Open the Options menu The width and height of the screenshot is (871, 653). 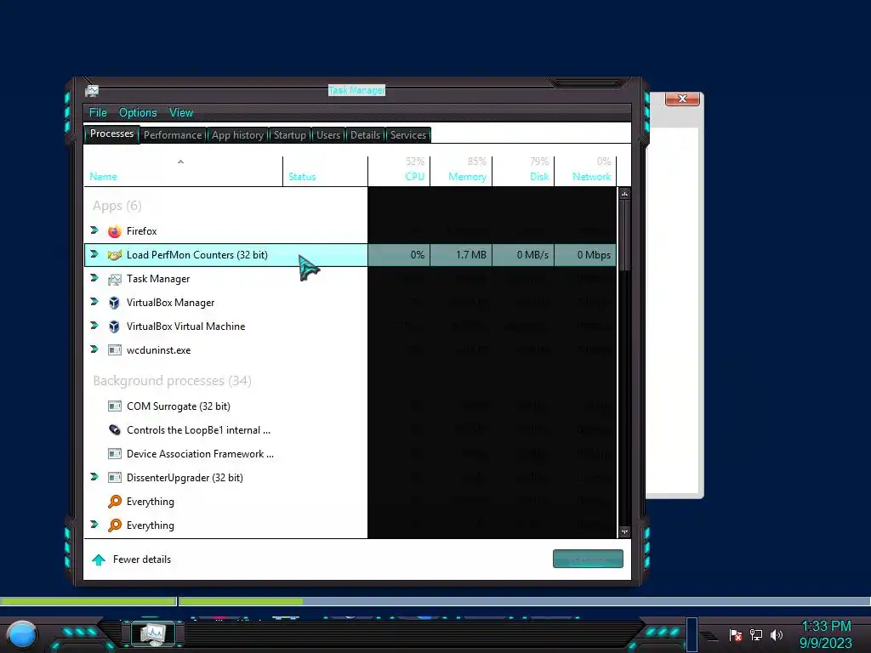(x=138, y=113)
